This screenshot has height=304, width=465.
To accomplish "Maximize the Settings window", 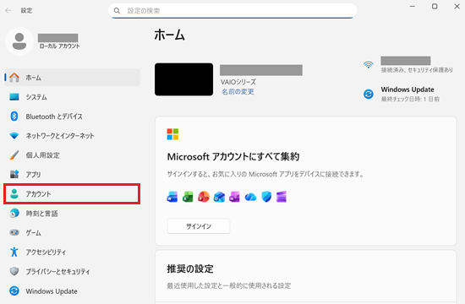I will click(435, 6).
